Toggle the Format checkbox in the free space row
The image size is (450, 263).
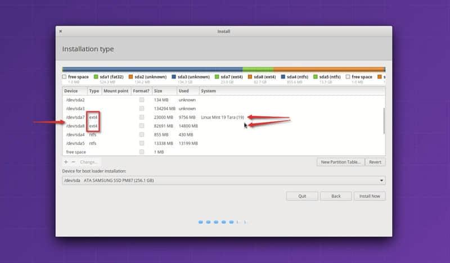[x=142, y=152]
